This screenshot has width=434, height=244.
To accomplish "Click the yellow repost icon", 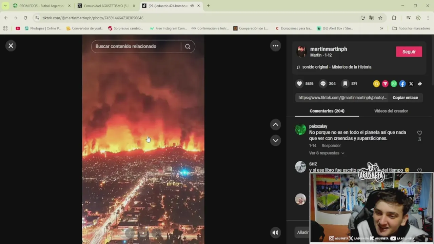I will (376, 84).
